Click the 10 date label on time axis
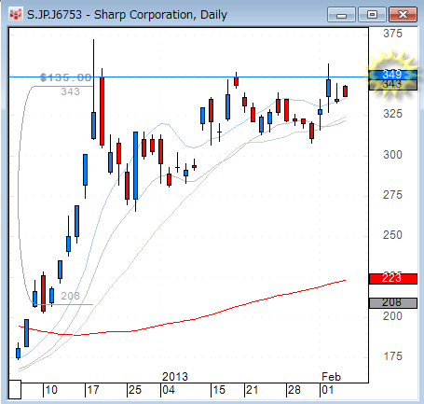Viewport: 424px width, 404px height. 51,390
